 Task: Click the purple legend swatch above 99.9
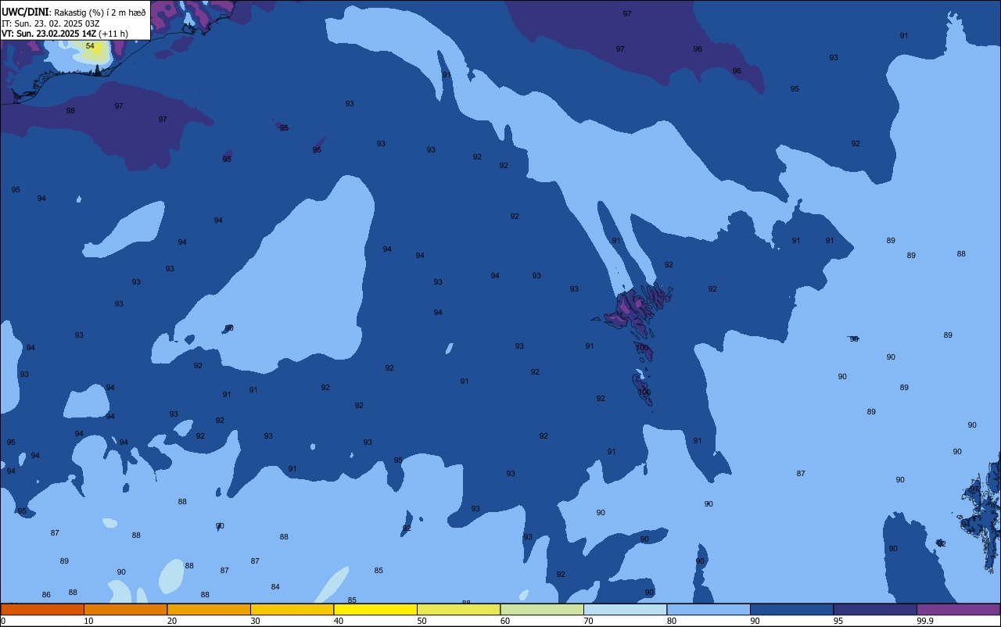(958, 609)
